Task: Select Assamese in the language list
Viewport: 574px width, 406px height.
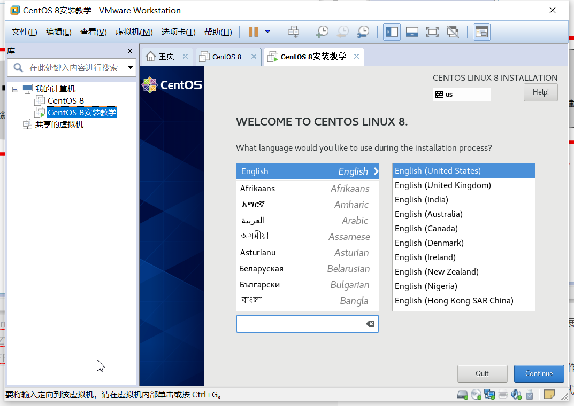Action: (308, 237)
